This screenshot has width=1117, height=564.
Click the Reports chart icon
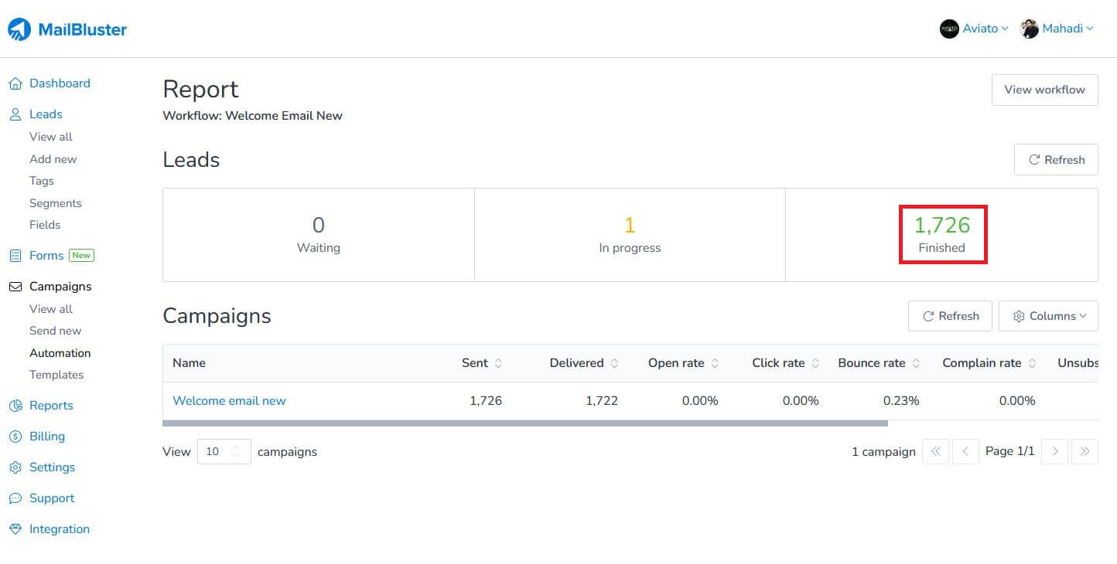tap(16, 405)
